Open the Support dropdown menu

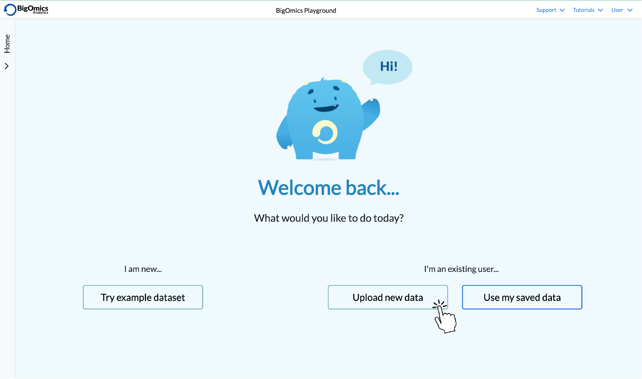tap(546, 10)
